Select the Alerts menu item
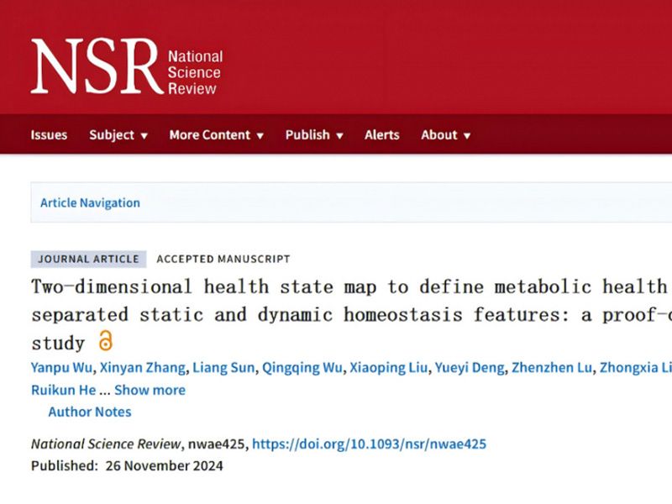This screenshot has height=504, width=672. tap(381, 135)
